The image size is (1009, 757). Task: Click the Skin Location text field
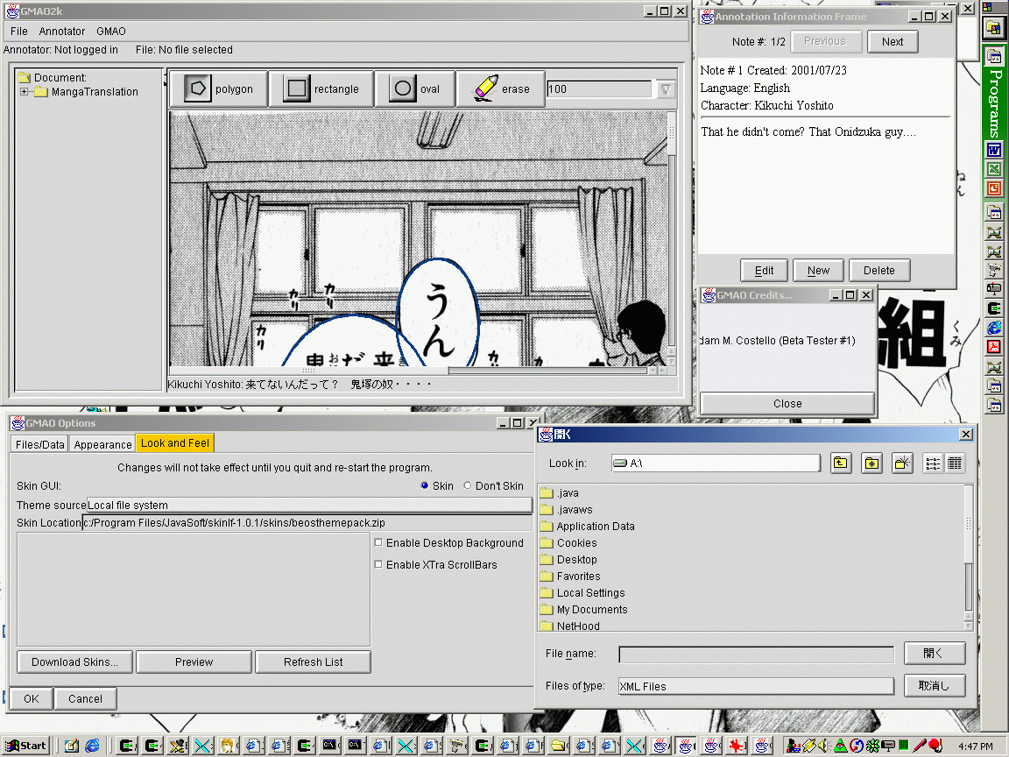point(307,523)
